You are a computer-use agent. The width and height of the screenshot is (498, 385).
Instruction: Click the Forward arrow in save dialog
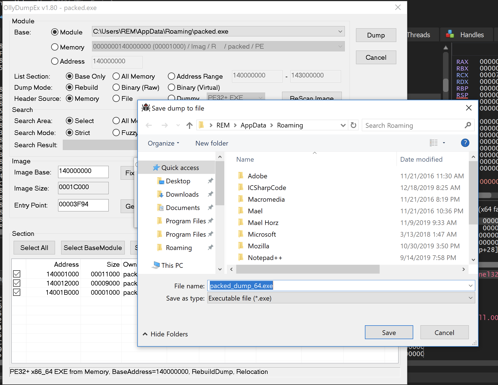165,126
